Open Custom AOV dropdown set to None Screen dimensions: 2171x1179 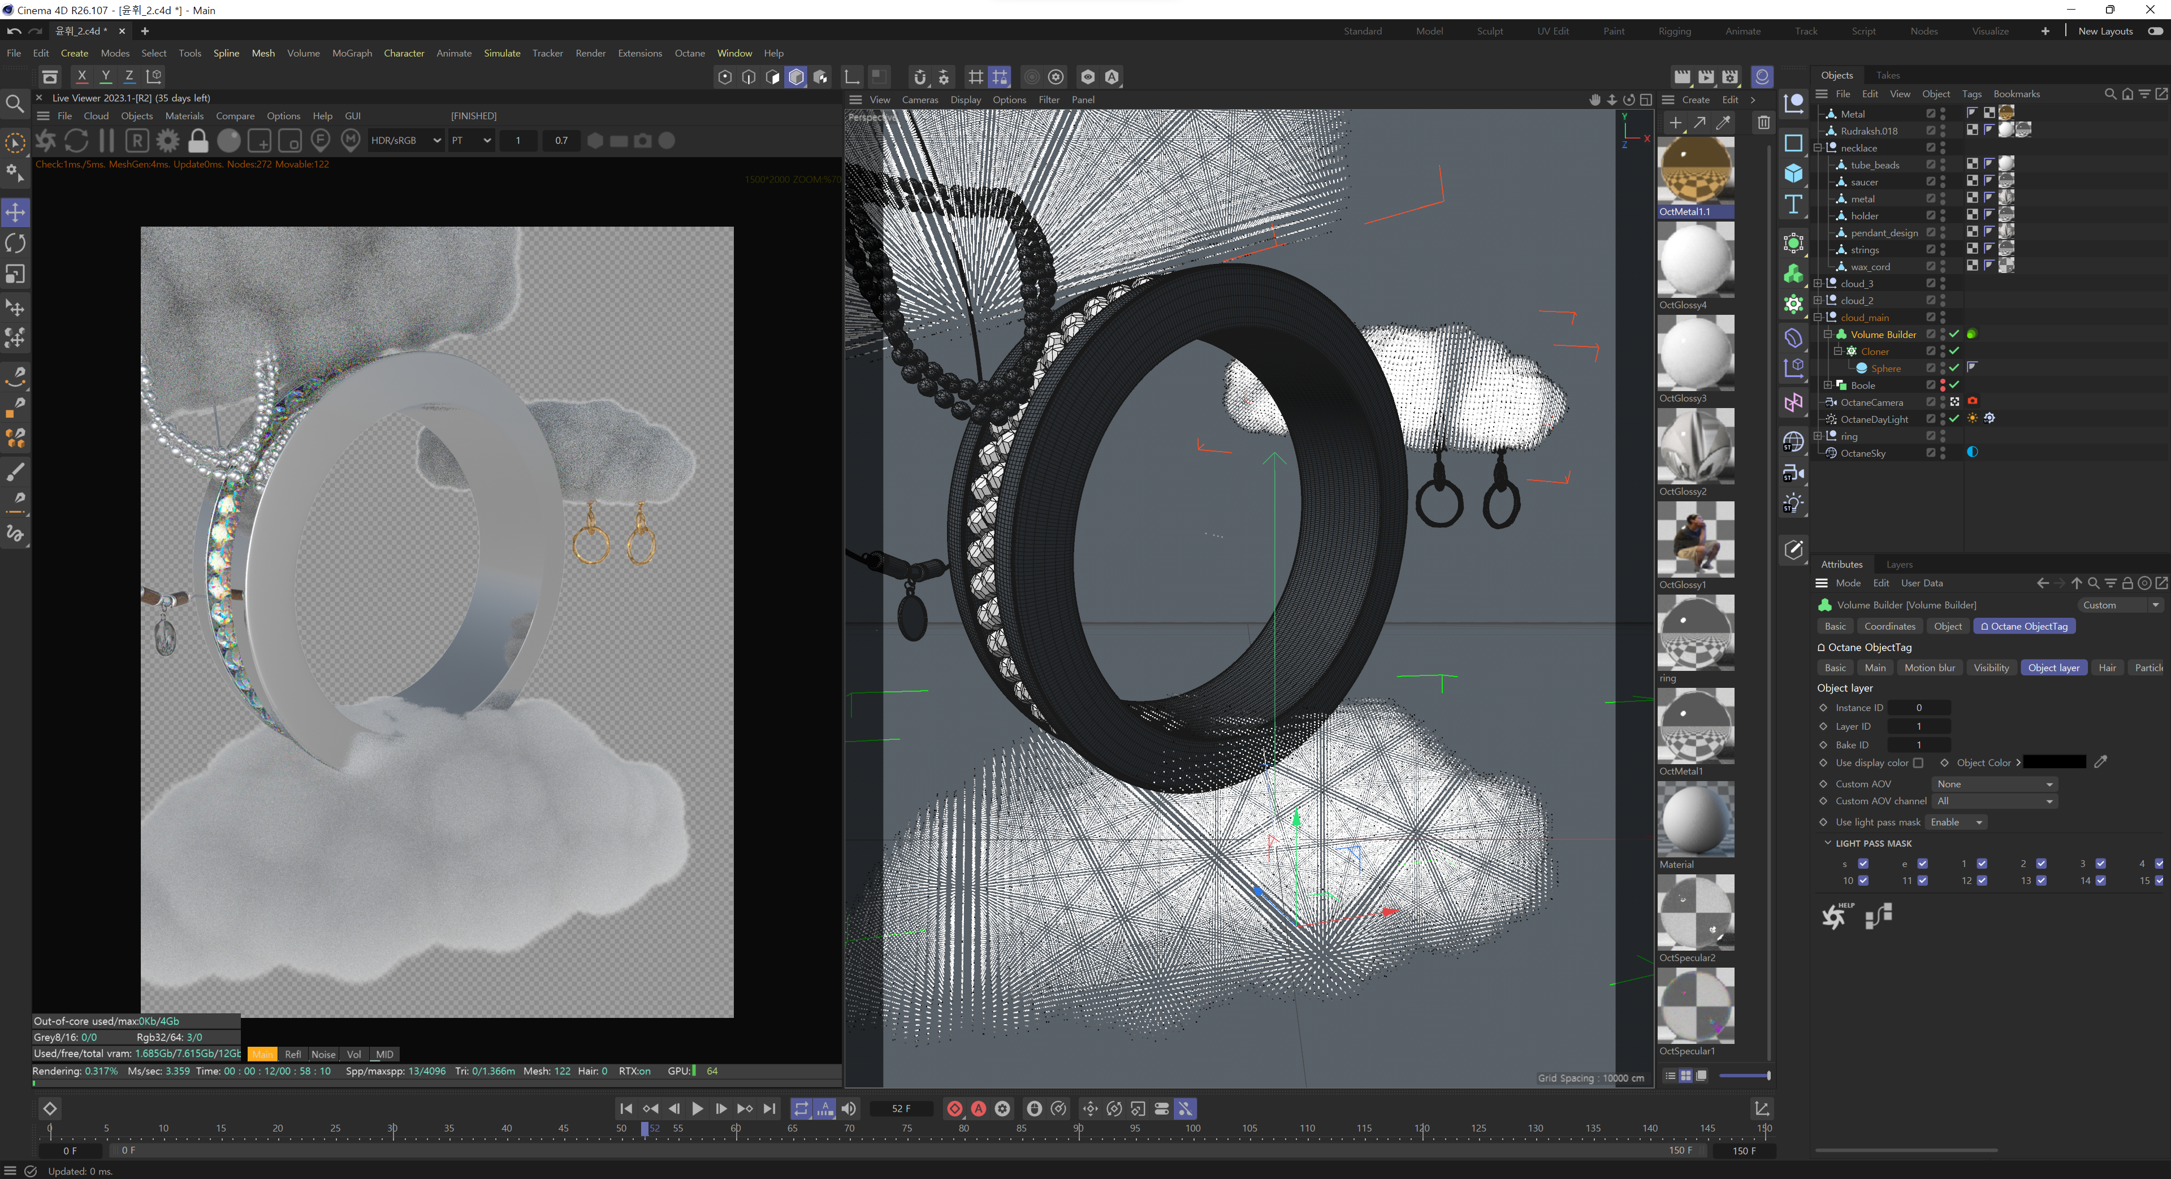coord(1994,784)
